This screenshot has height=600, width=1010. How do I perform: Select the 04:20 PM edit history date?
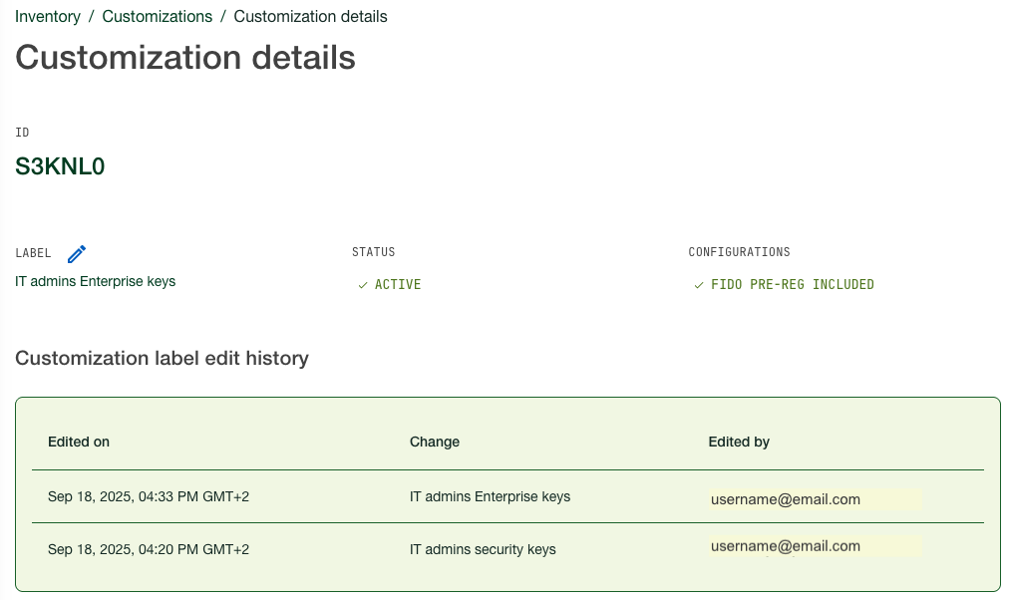149,549
